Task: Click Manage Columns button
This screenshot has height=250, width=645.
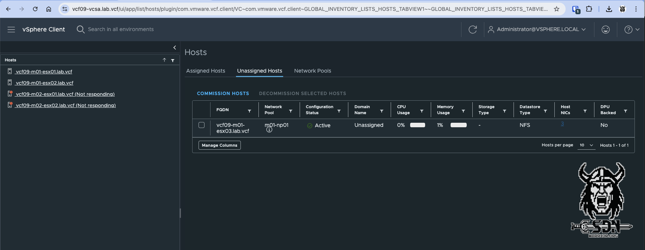Action: [x=219, y=145]
